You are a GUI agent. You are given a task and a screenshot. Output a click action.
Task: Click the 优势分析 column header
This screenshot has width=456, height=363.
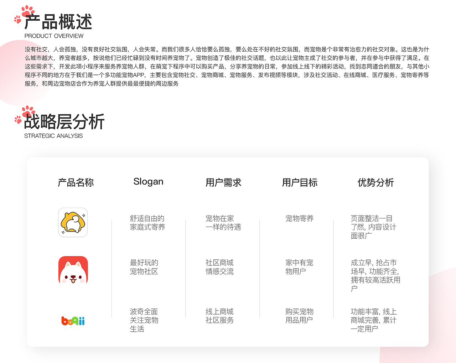point(375,182)
